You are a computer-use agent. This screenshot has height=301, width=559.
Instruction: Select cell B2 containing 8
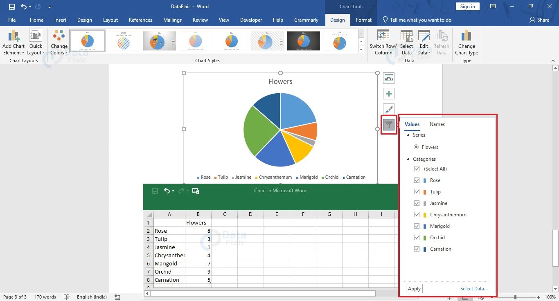tap(198, 231)
